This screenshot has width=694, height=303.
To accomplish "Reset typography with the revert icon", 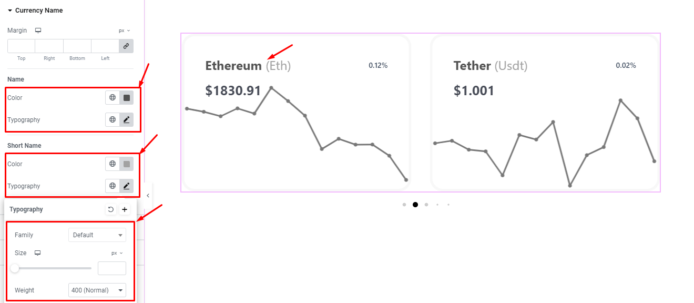I will pos(110,209).
